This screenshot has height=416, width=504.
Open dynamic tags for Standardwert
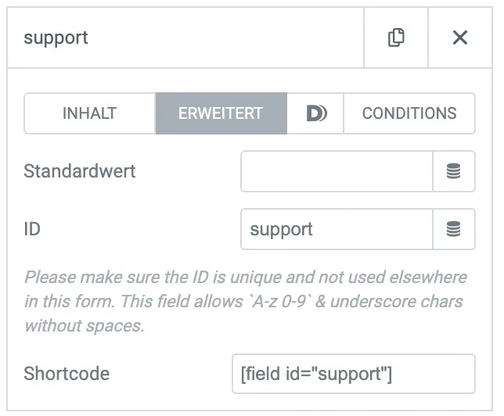(x=454, y=171)
